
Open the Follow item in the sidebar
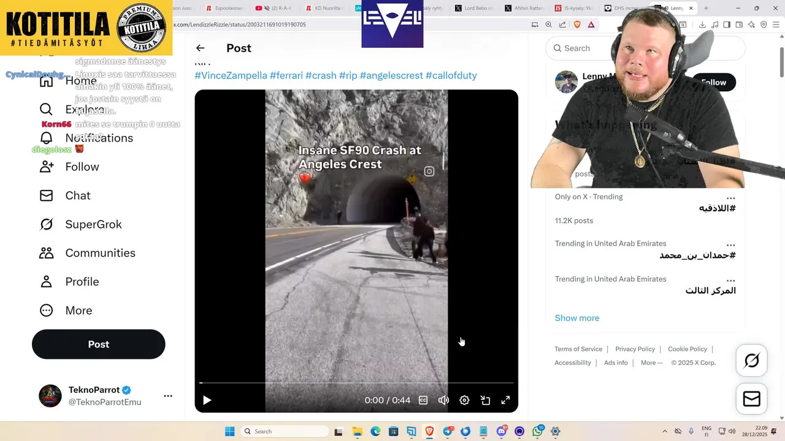(x=69, y=167)
